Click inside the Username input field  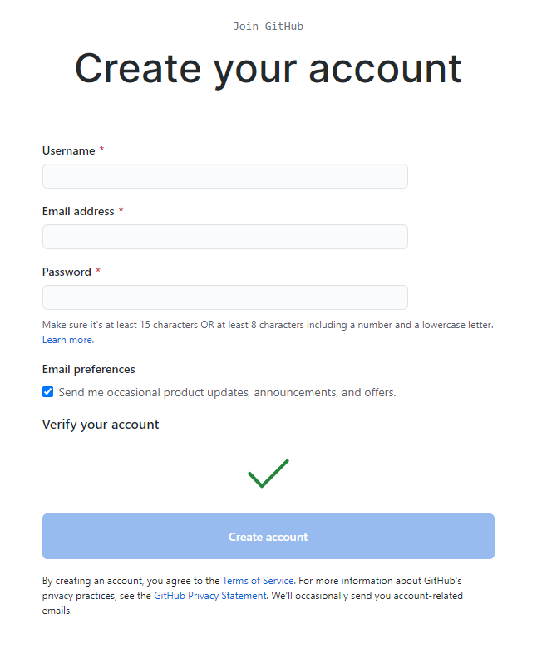(225, 176)
